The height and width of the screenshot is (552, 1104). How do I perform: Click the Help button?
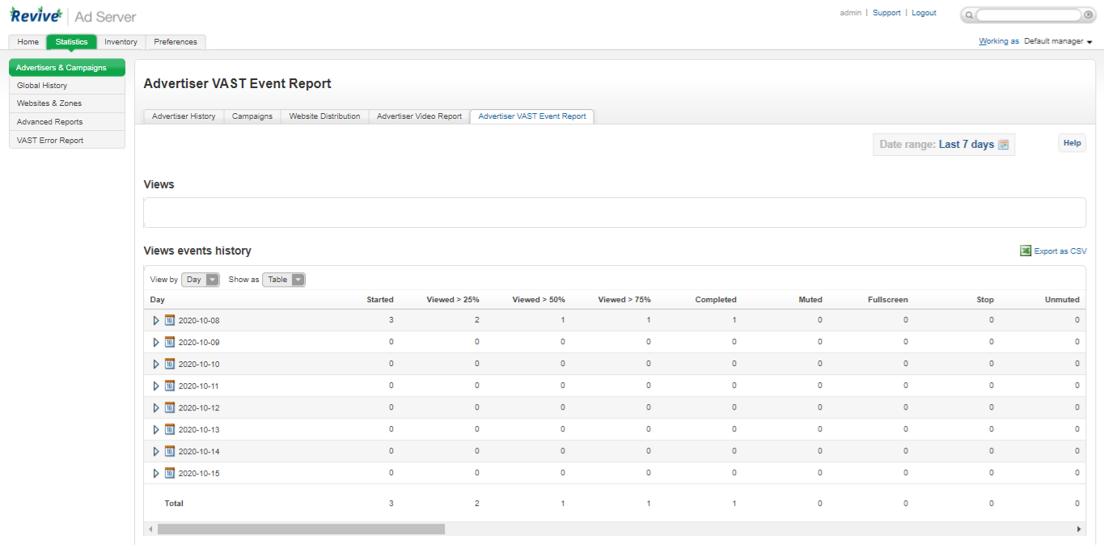[1072, 143]
